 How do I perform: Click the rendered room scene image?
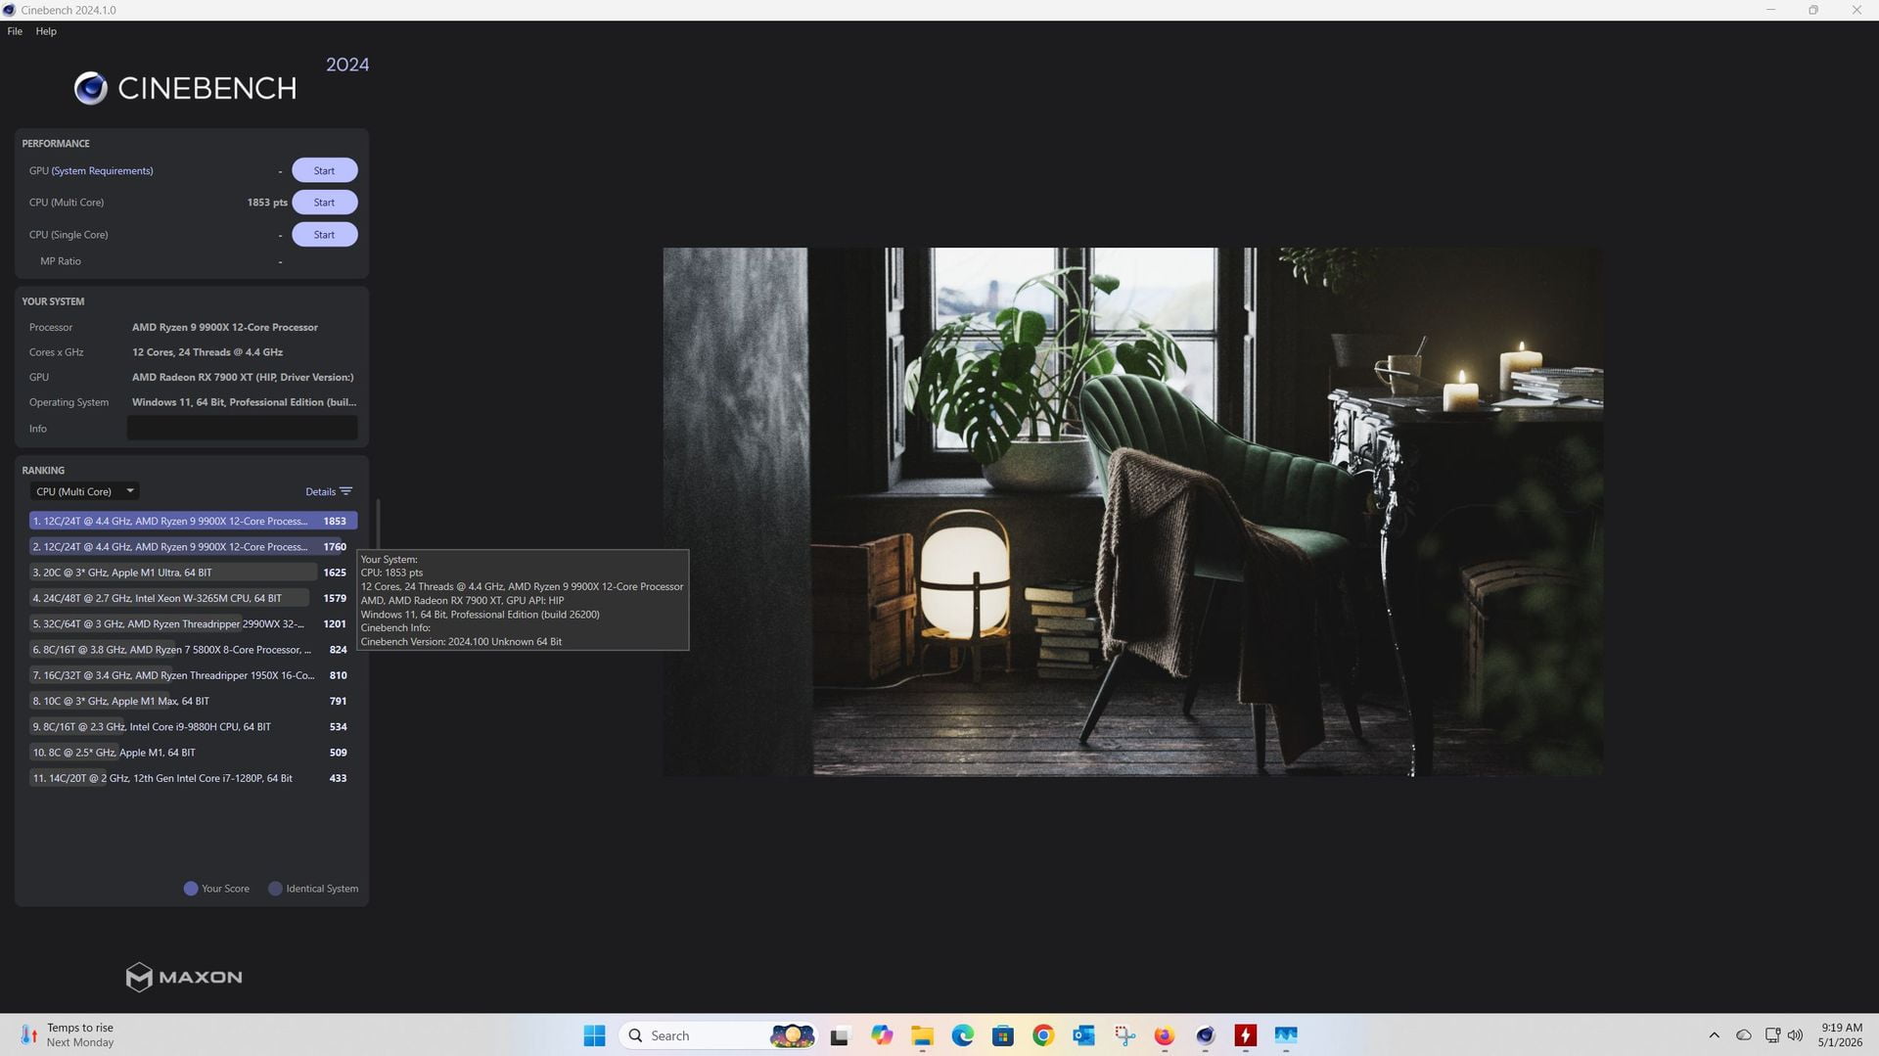click(x=1132, y=512)
